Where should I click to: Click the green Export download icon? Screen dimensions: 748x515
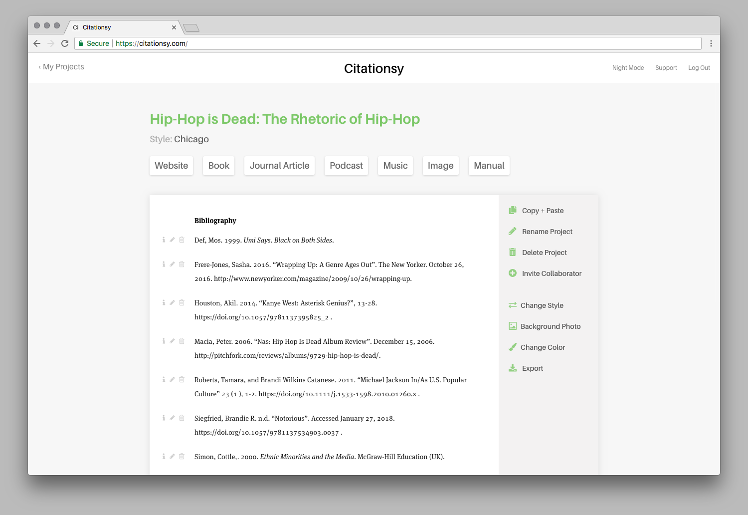513,368
